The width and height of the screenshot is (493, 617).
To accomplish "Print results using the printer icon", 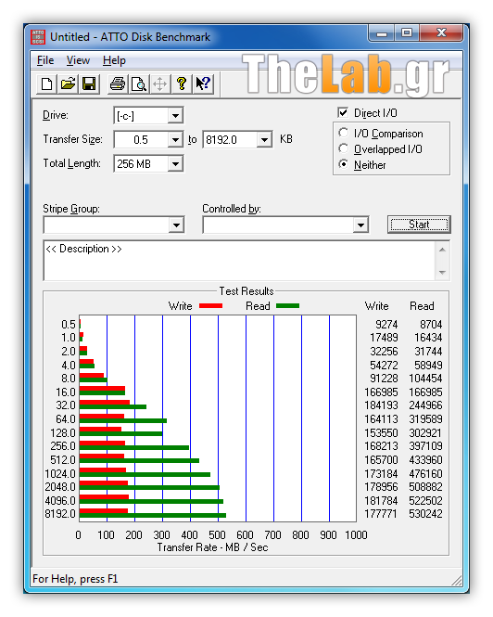I will coord(118,84).
